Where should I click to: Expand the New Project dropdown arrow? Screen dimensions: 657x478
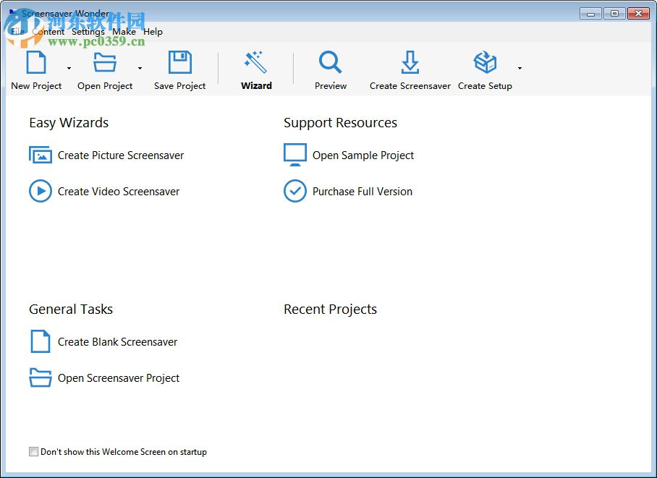[x=69, y=69]
